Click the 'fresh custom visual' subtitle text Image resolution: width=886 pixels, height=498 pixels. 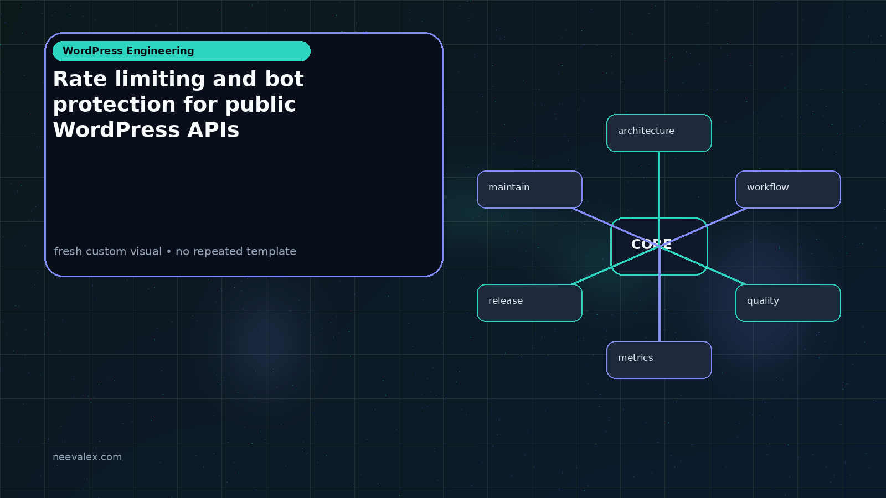[x=175, y=251]
